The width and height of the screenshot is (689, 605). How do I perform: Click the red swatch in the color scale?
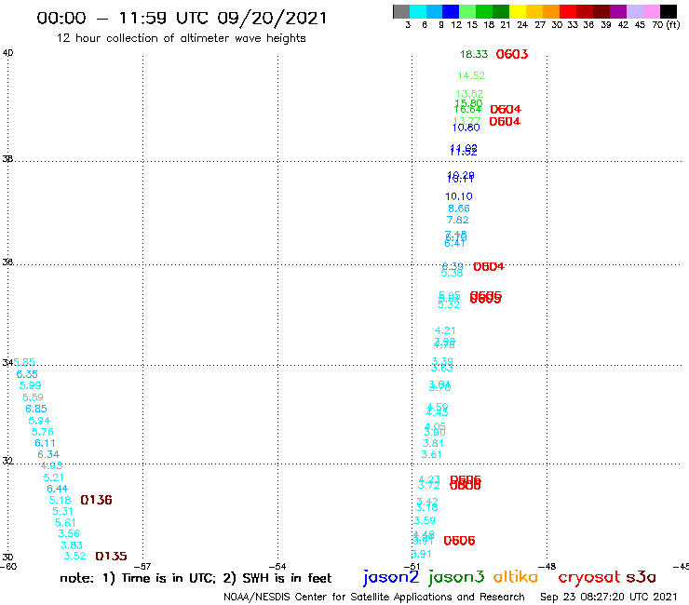(x=567, y=11)
